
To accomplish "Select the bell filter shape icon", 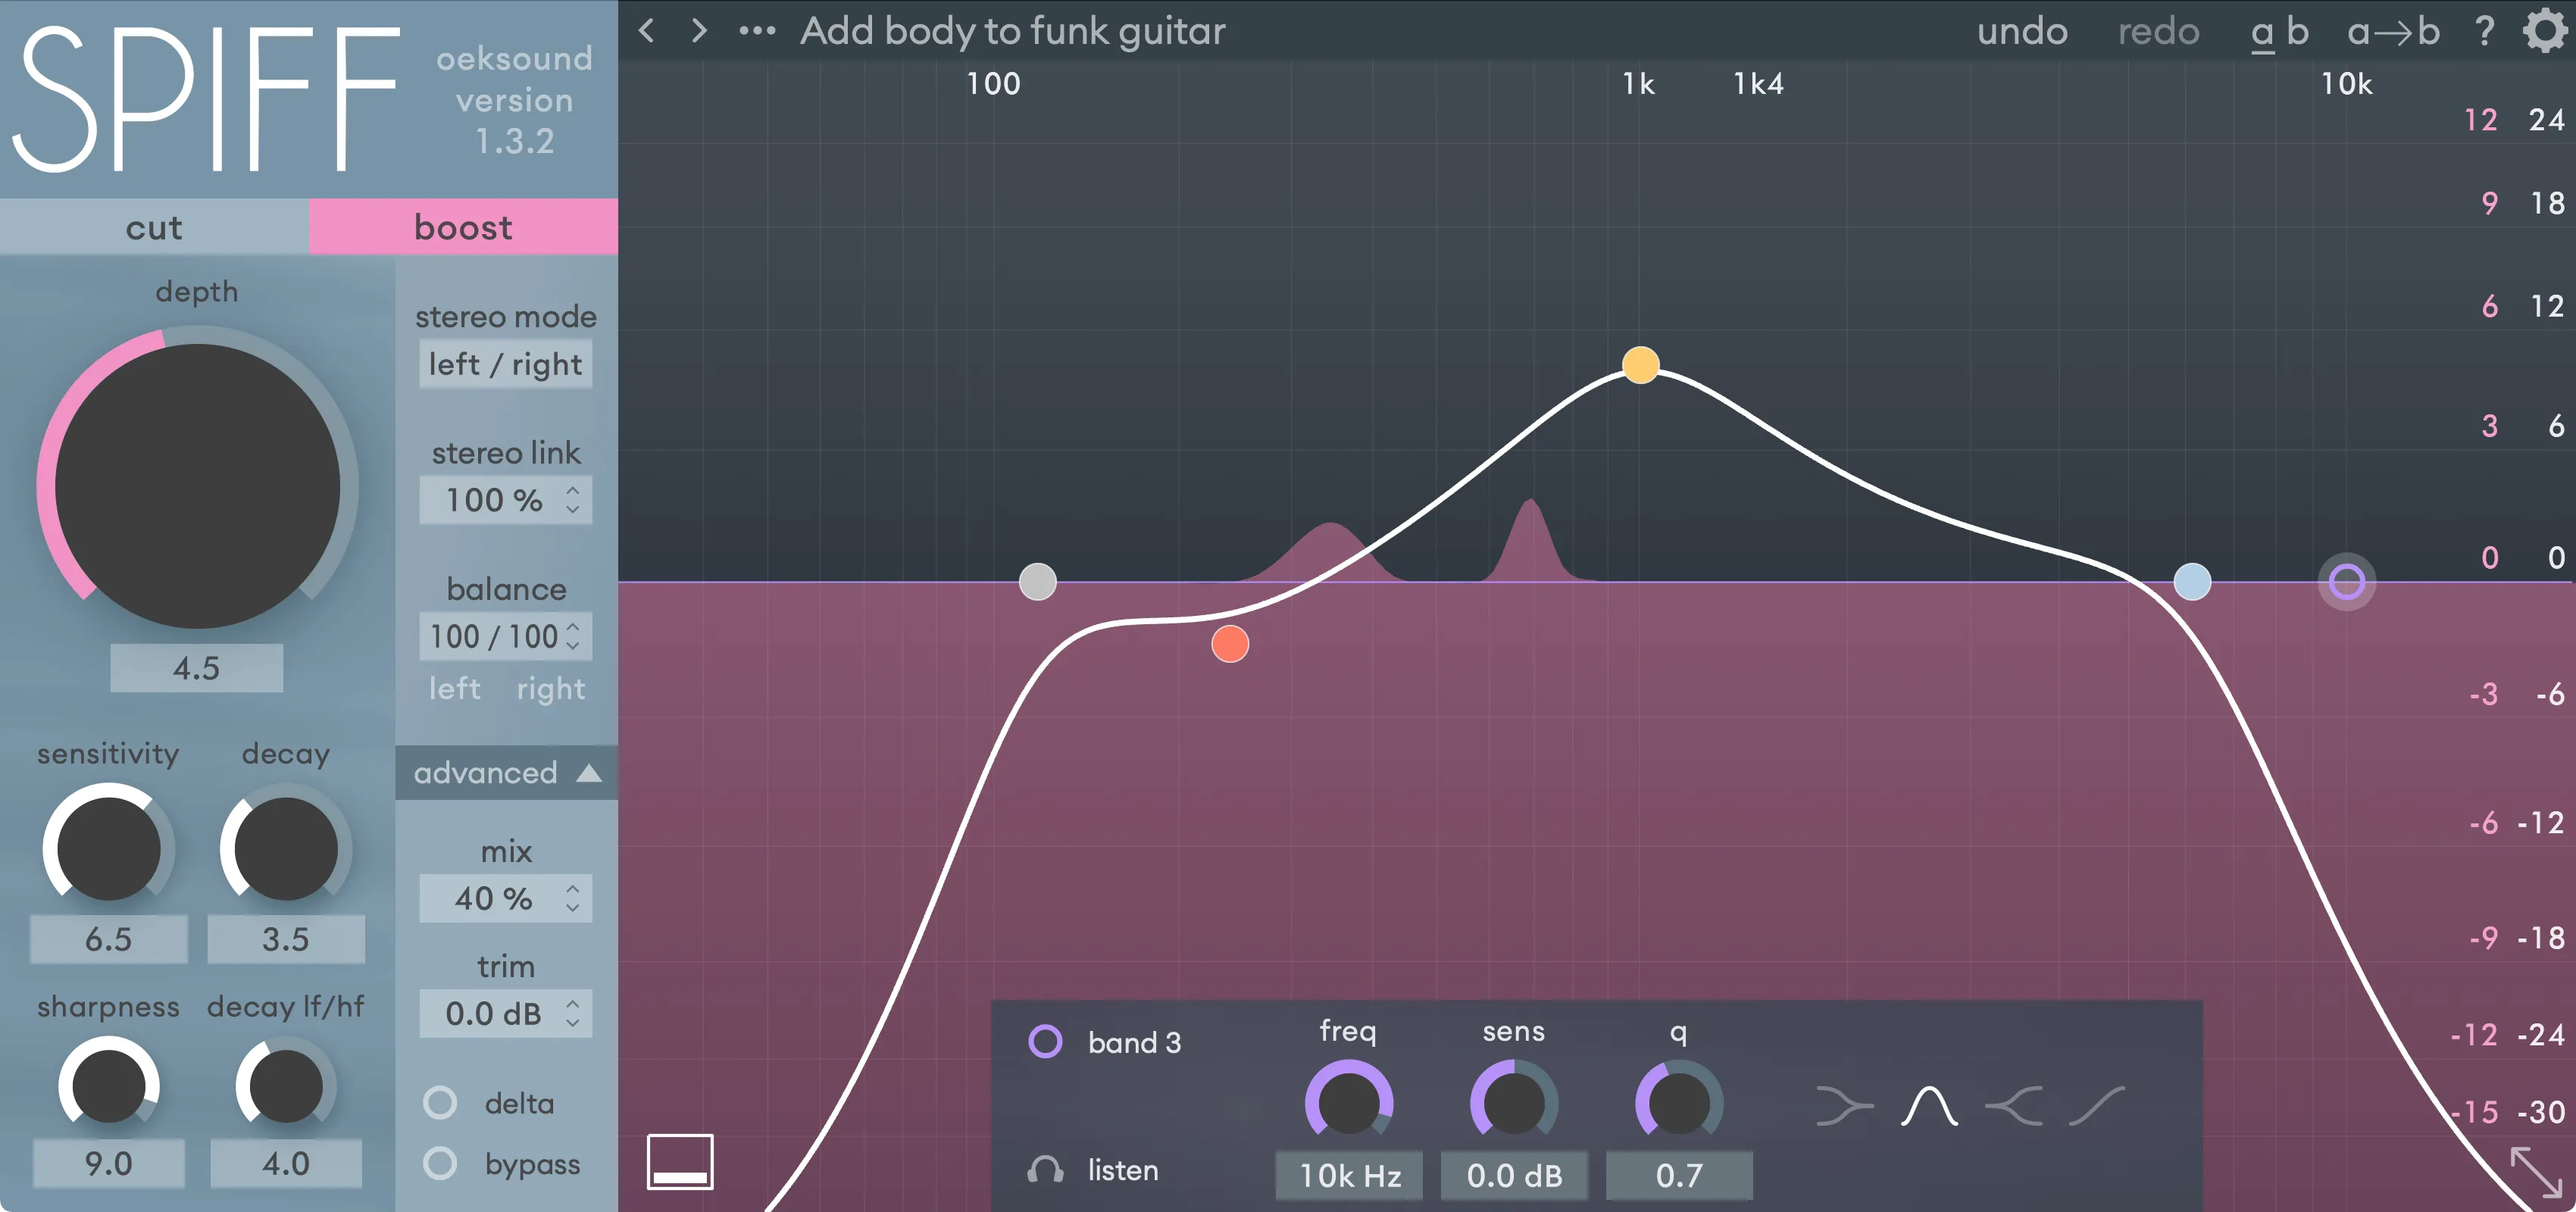I will click(x=1928, y=1106).
